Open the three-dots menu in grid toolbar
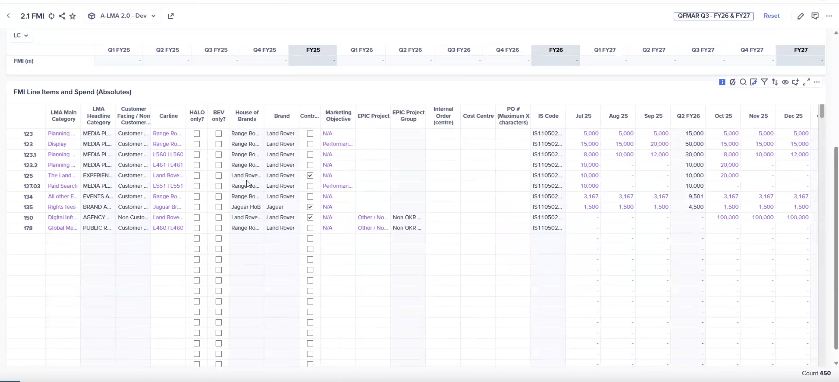839x382 pixels. [817, 82]
